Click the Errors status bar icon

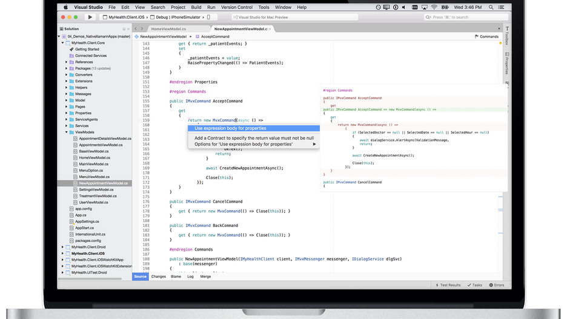pos(497,284)
